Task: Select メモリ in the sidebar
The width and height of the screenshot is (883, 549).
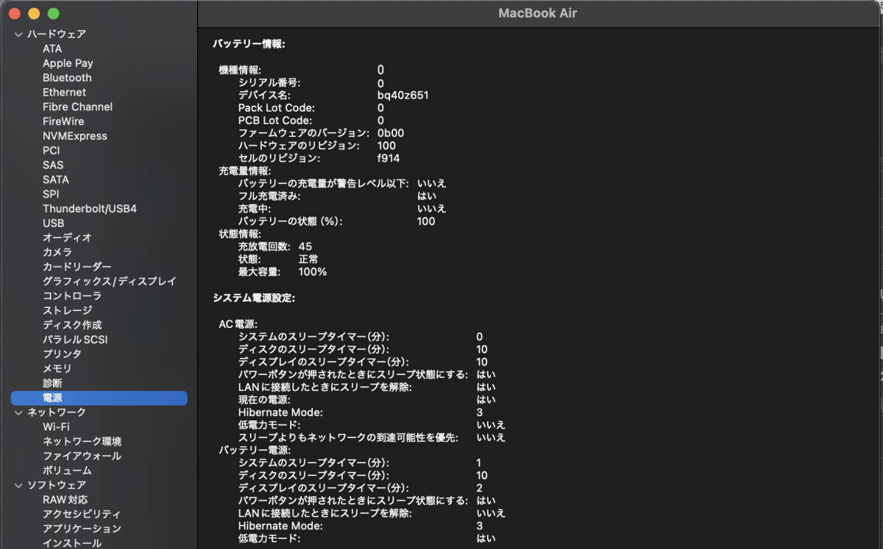Action: [57, 368]
